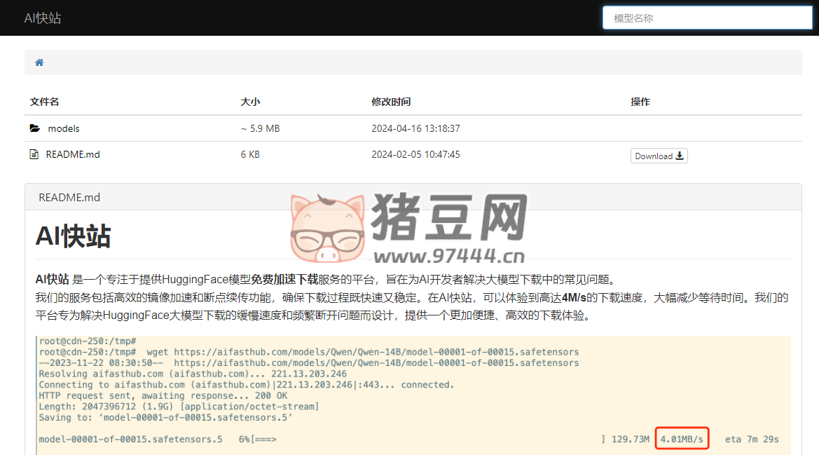Image resolution: width=819 pixels, height=455 pixels.
Task: Select the AI快站 brand in the navbar
Action: (x=41, y=18)
